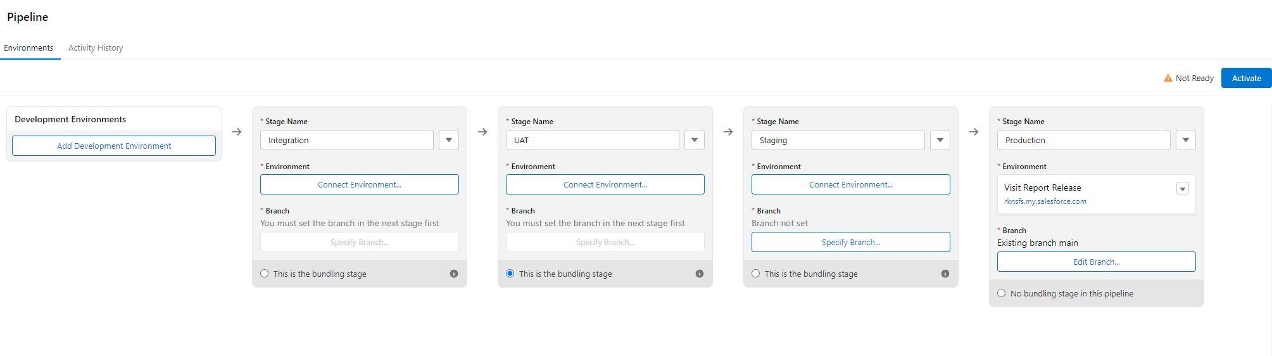Click info icon in Staging stage footer
The image size is (1272, 356).
click(945, 274)
